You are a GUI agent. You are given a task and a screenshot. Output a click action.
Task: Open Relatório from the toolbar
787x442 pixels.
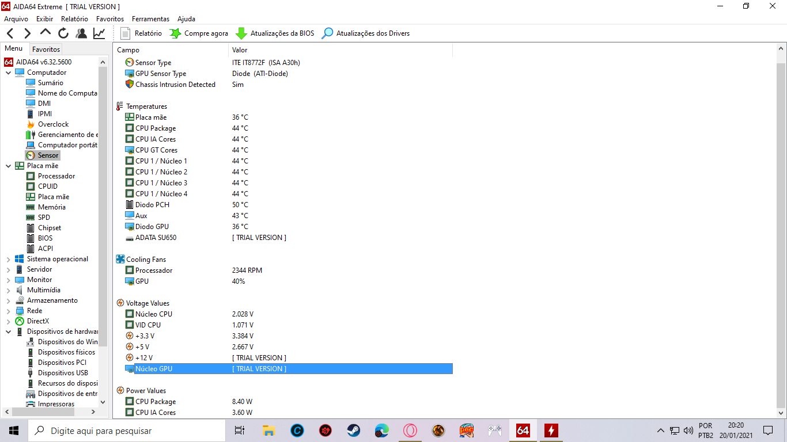point(141,33)
